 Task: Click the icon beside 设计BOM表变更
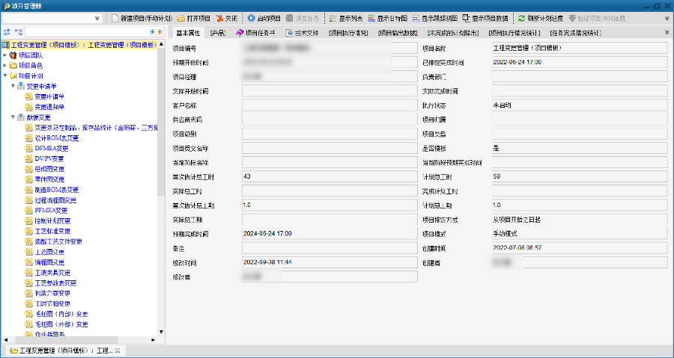click(x=28, y=138)
